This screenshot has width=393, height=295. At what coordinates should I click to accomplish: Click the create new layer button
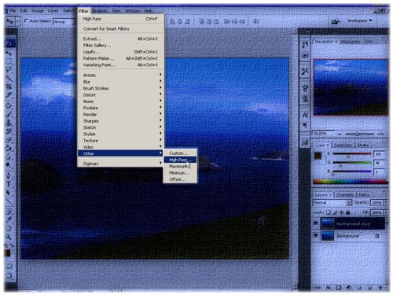point(370,288)
